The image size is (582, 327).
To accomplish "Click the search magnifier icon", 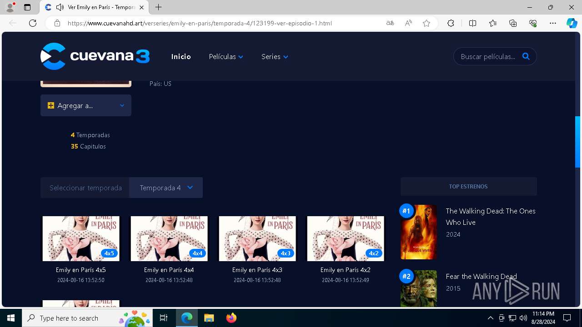I will [526, 56].
